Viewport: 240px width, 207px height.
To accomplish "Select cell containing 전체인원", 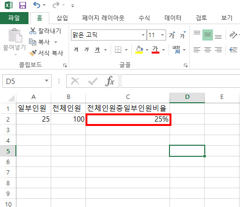I will (69, 108).
